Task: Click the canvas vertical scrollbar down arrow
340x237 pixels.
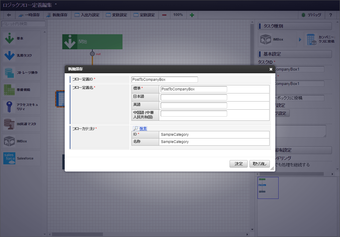Action: [x=252, y=229]
